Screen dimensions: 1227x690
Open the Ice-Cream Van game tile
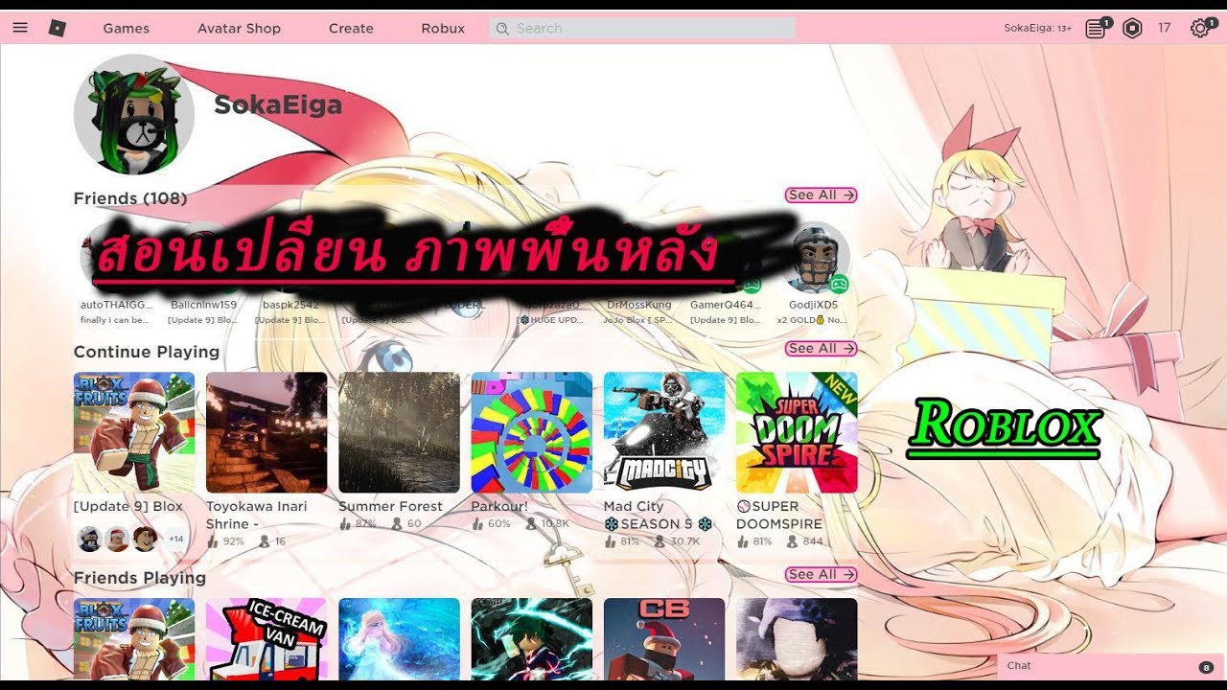[x=266, y=639]
